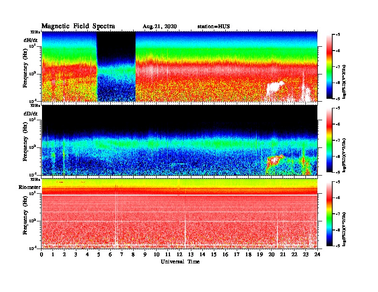Click the 'Magnetic Field Spectra' plot title
Image resolution: width=378 pixels, height=292 pixels.
click(78, 26)
